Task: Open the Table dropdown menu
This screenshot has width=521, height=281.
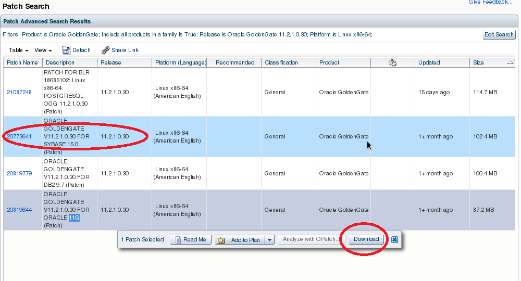Action: pyautogui.click(x=18, y=50)
